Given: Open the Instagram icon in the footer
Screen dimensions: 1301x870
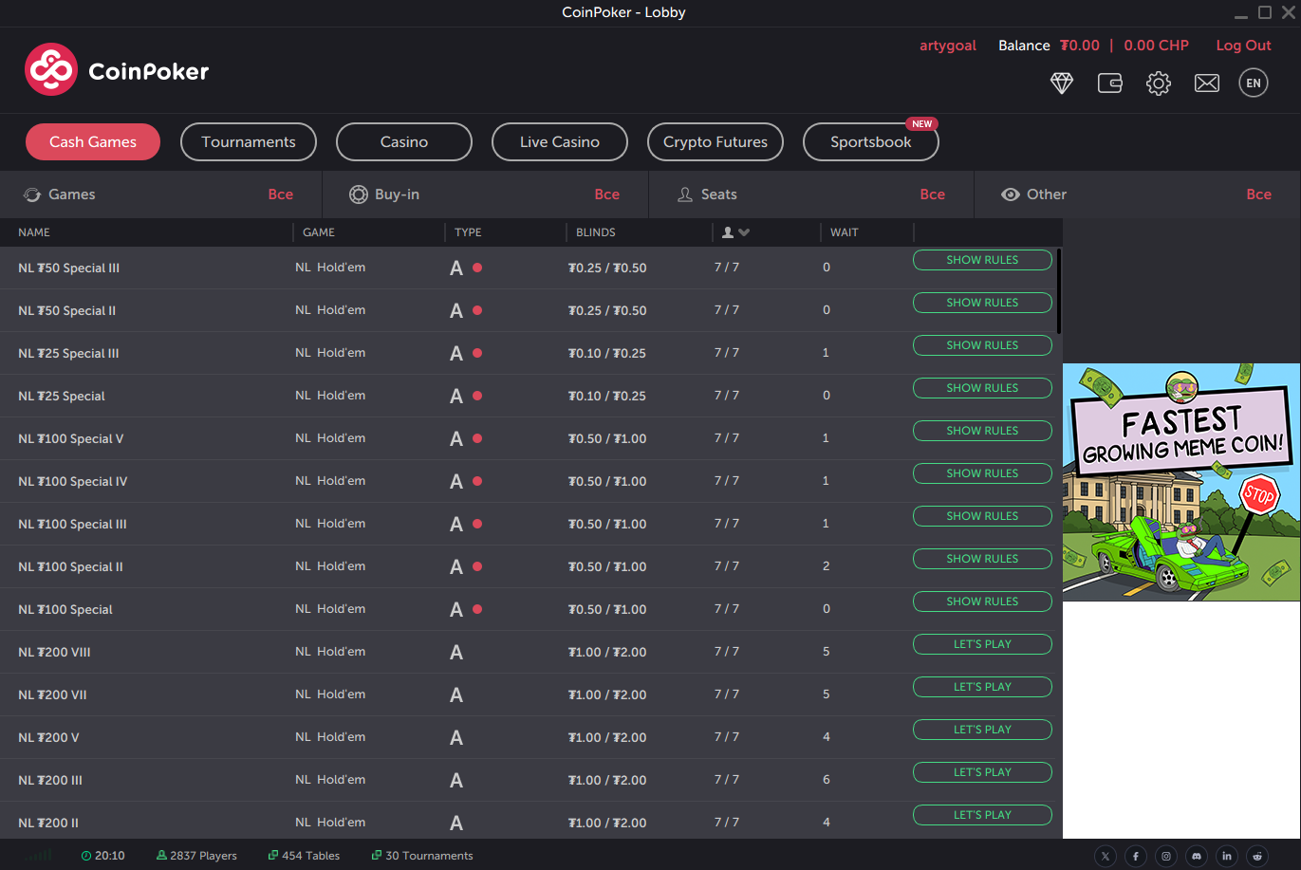Looking at the screenshot, I should (x=1166, y=856).
